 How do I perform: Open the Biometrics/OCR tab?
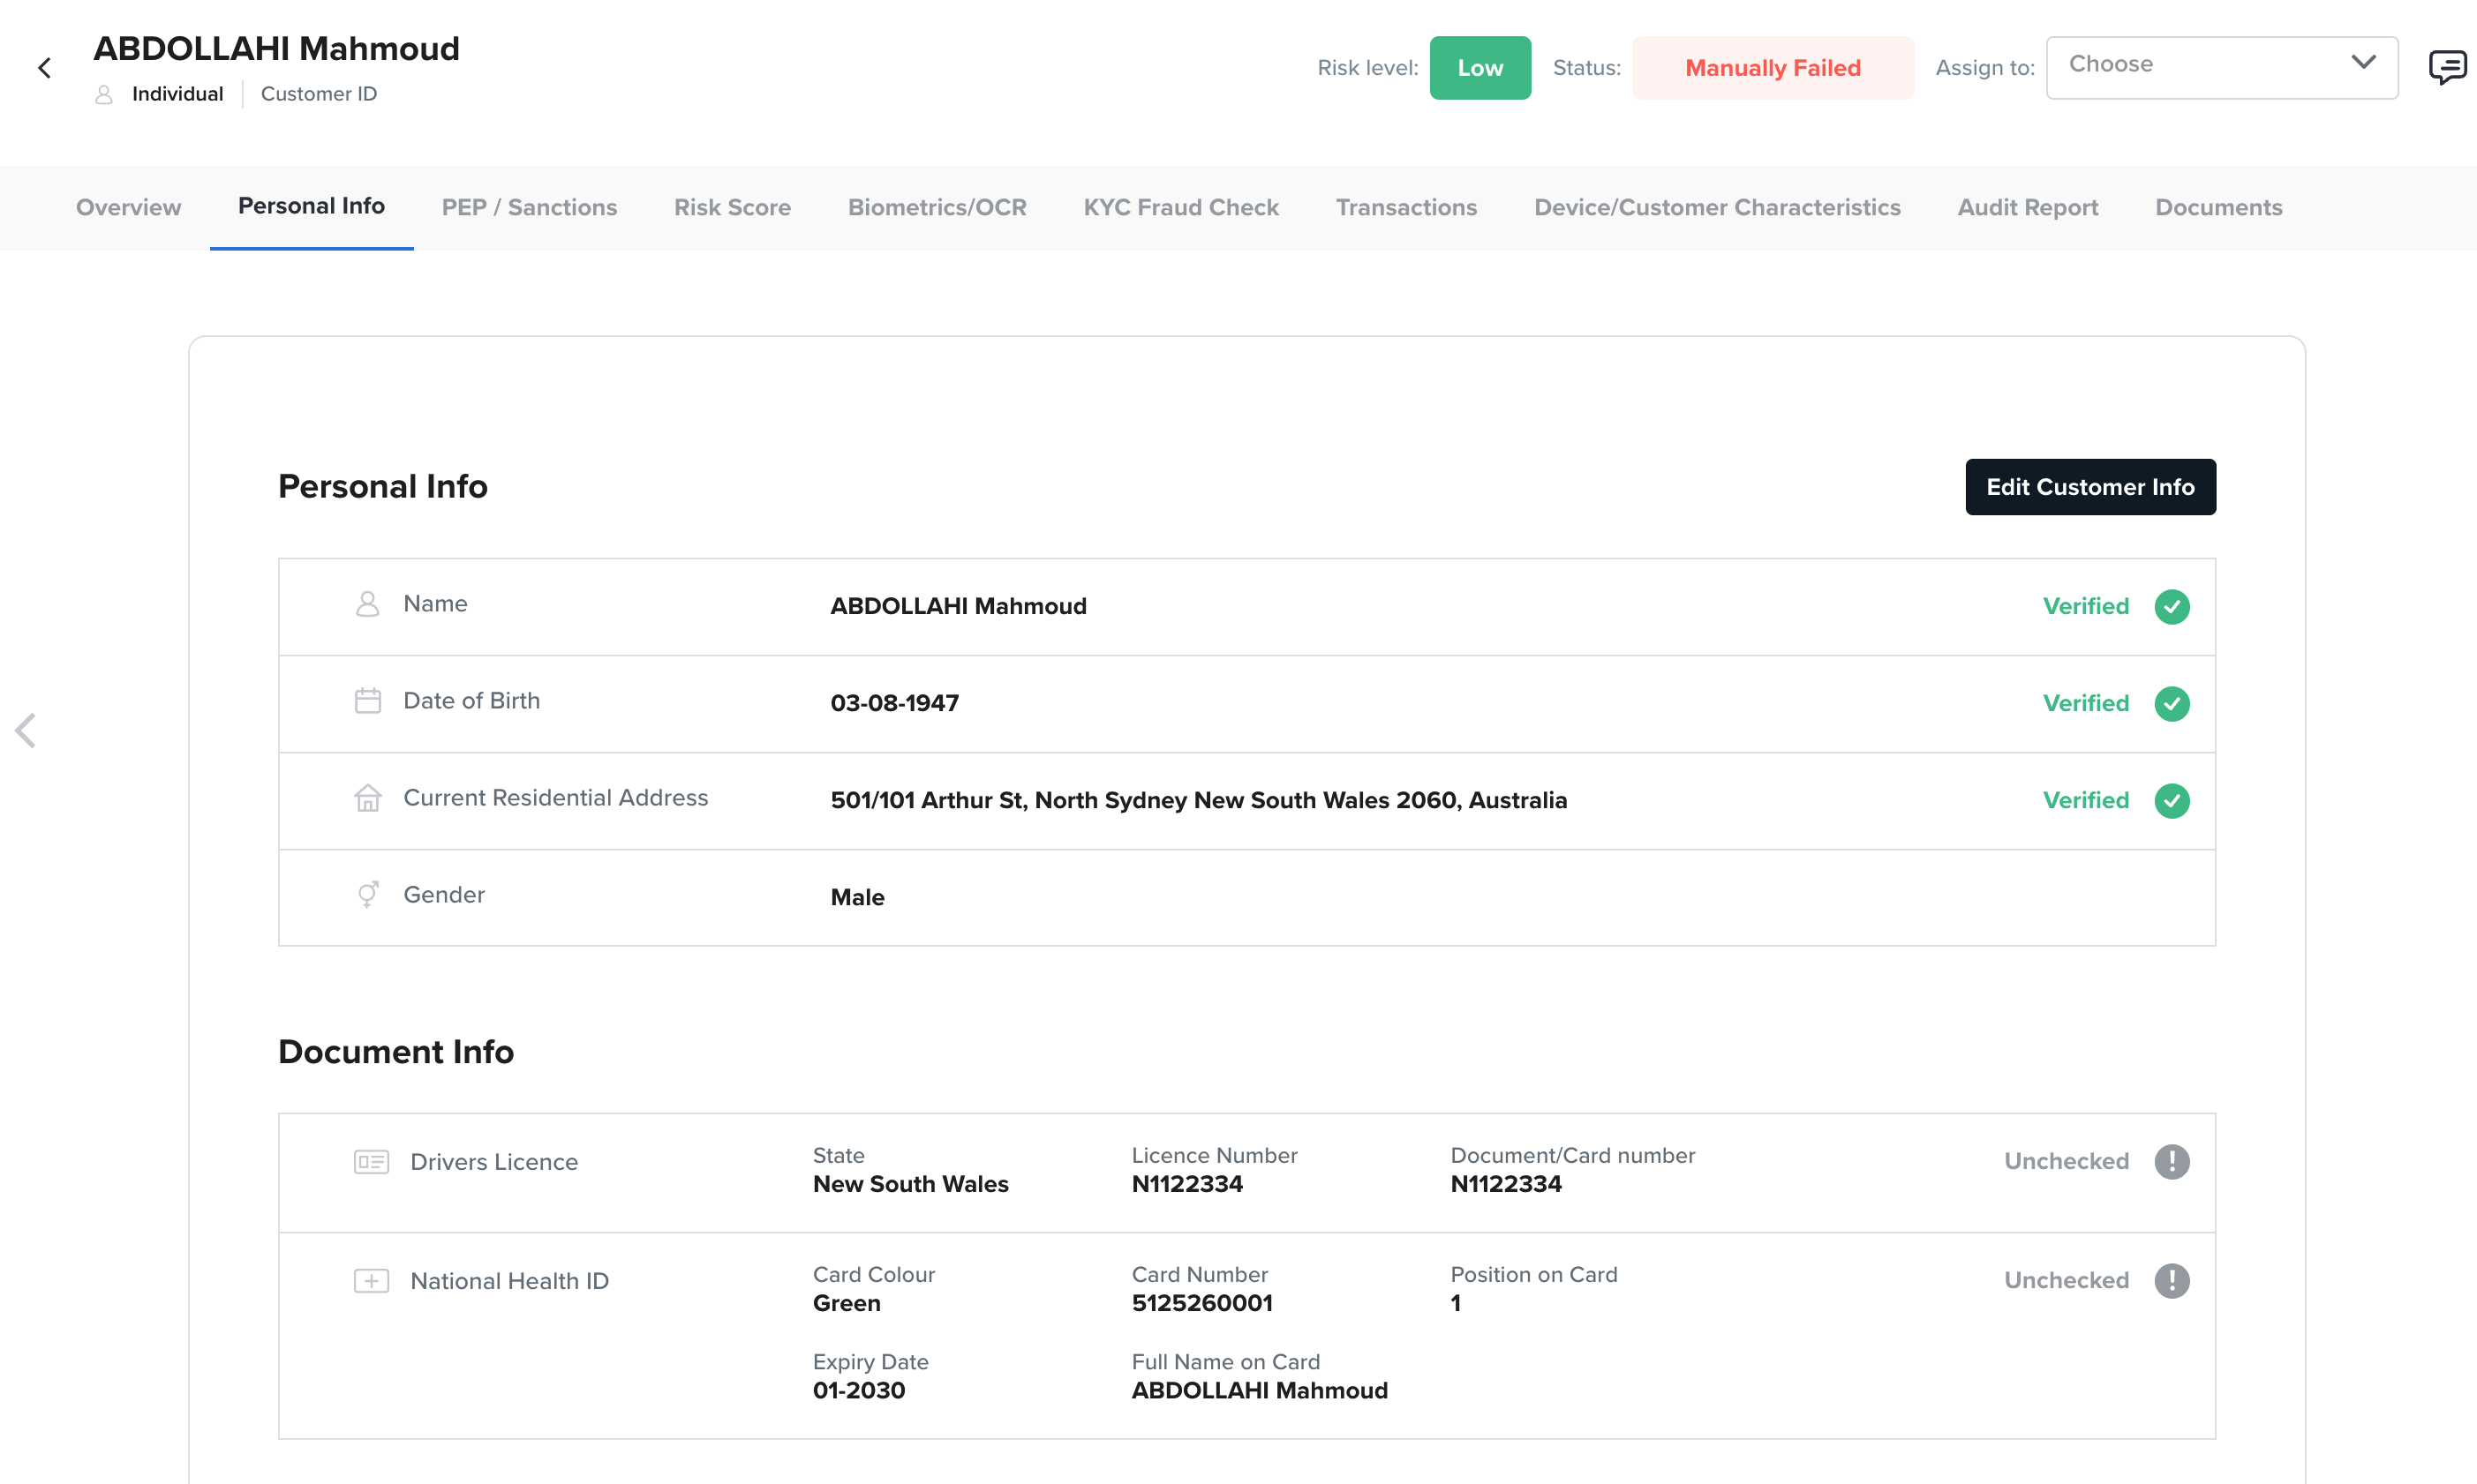tap(937, 207)
